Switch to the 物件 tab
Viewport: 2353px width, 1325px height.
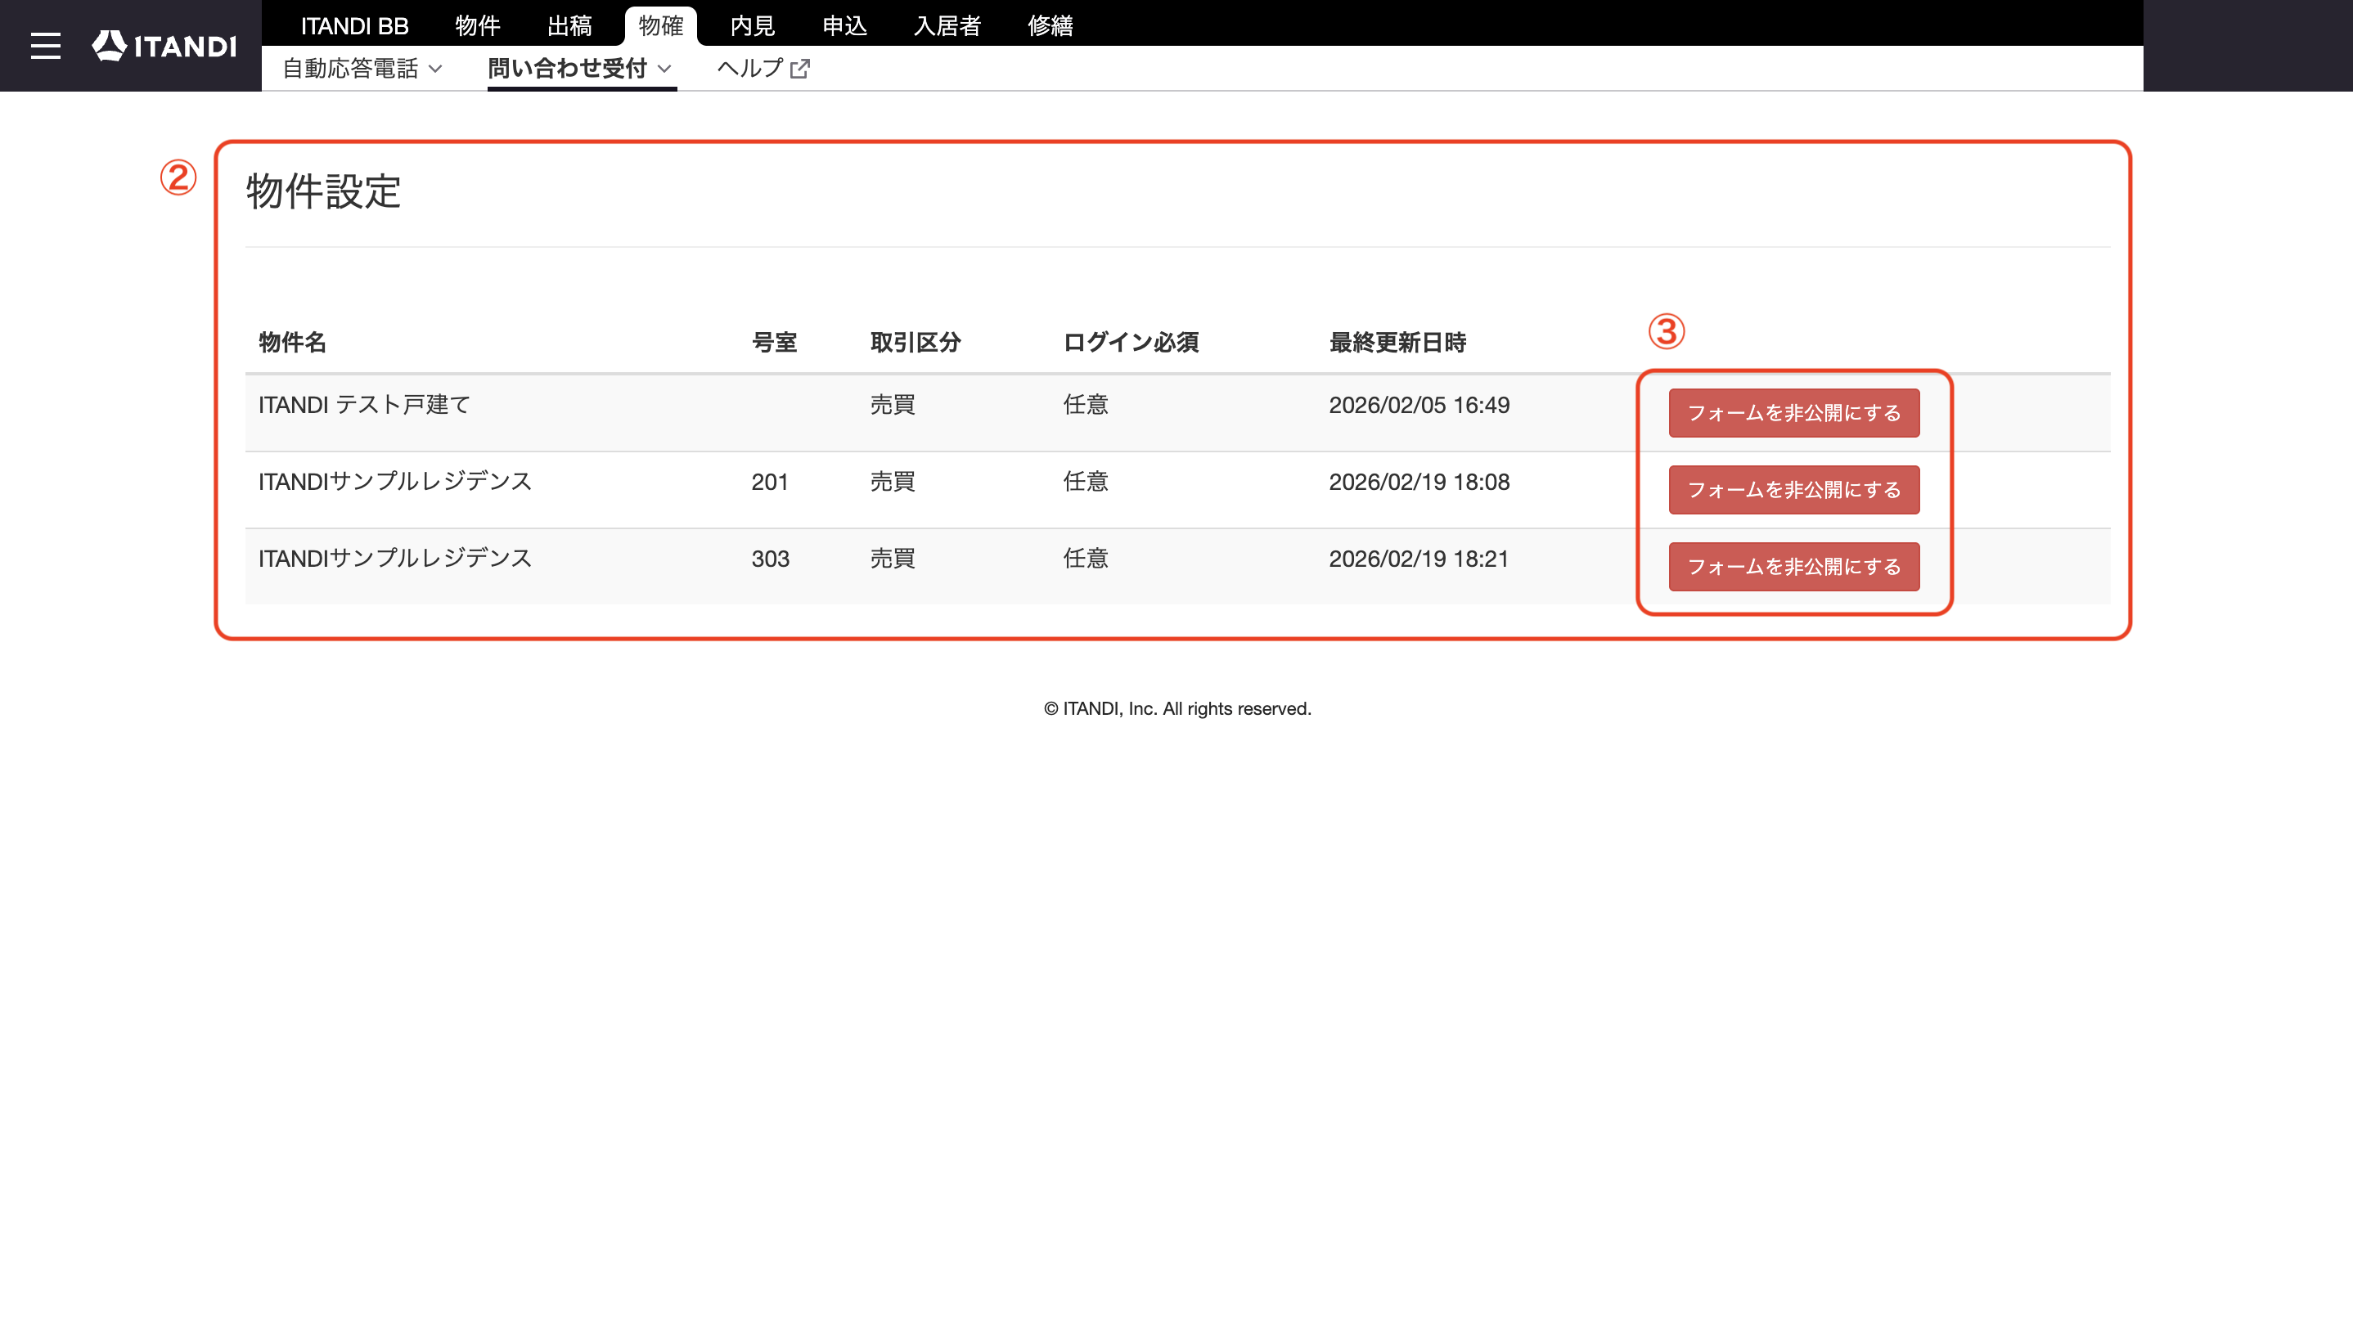pyautogui.click(x=478, y=25)
